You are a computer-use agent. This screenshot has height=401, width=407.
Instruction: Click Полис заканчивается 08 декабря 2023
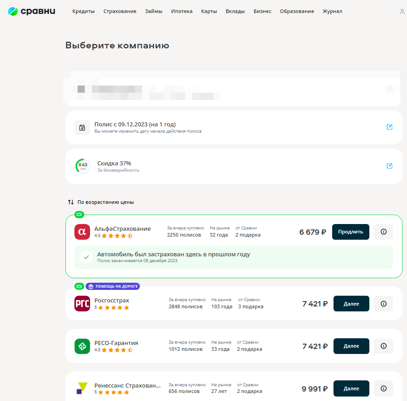click(137, 261)
